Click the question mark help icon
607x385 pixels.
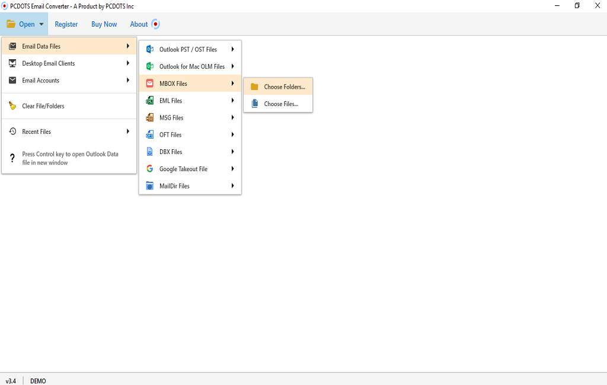[12, 158]
